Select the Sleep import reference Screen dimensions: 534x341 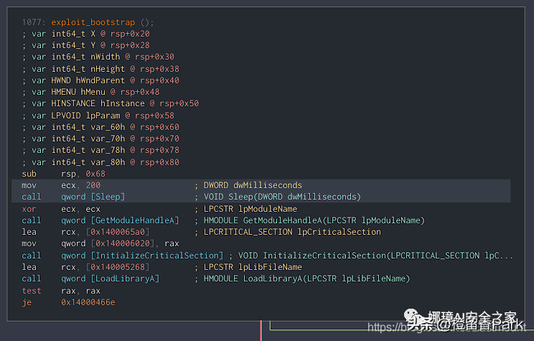click(93, 197)
